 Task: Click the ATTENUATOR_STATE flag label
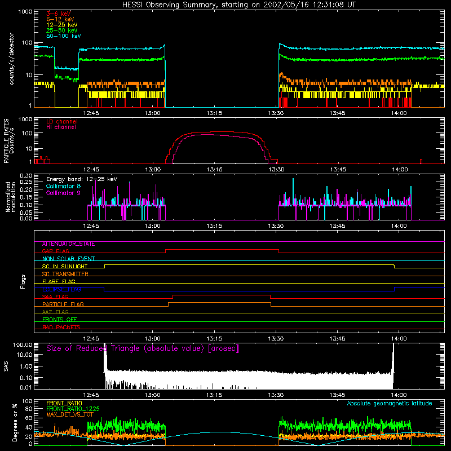[x=68, y=244]
